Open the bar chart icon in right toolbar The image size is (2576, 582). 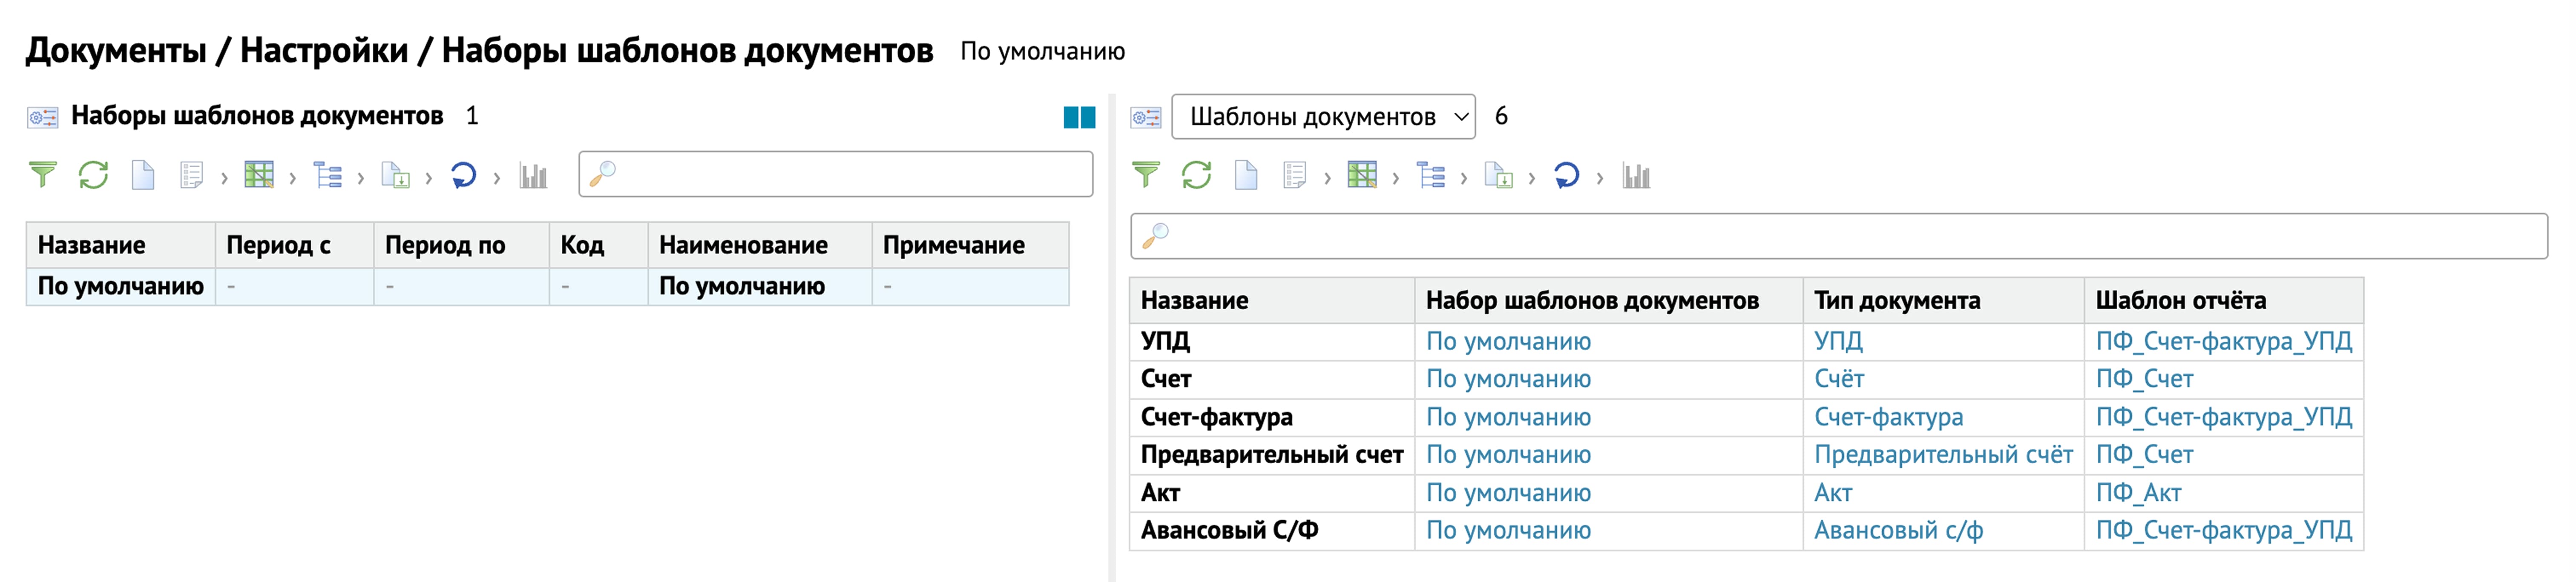(x=1636, y=176)
